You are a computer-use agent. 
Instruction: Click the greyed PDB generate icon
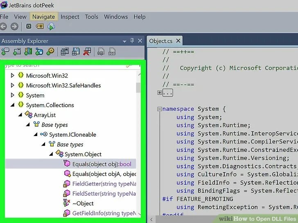tap(112, 51)
